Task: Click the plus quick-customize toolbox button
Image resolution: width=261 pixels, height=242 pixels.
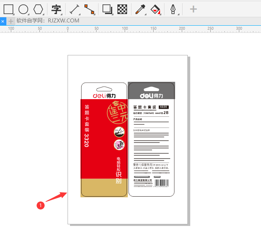Action: tap(193, 9)
